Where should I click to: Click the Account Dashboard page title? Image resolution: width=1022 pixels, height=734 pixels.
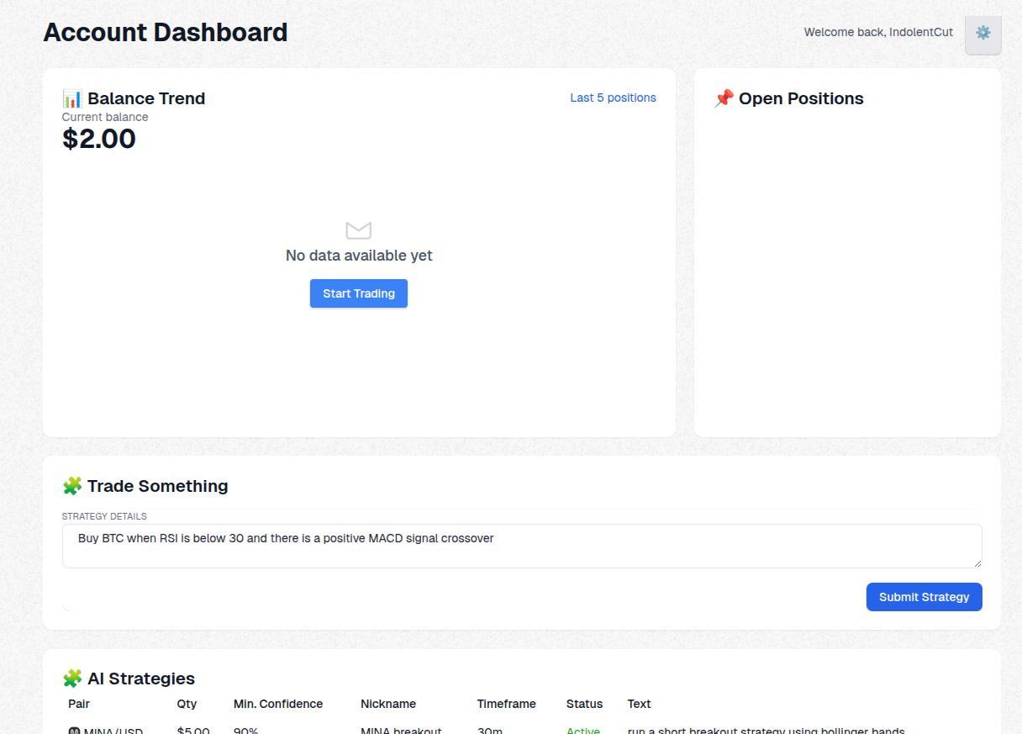point(165,32)
